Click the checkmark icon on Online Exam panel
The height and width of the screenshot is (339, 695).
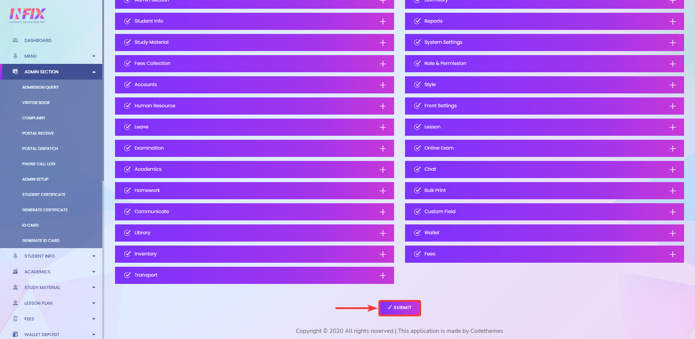417,148
